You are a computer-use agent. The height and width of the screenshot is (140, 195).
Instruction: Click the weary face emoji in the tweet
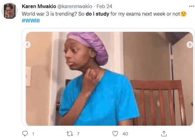click(183, 14)
